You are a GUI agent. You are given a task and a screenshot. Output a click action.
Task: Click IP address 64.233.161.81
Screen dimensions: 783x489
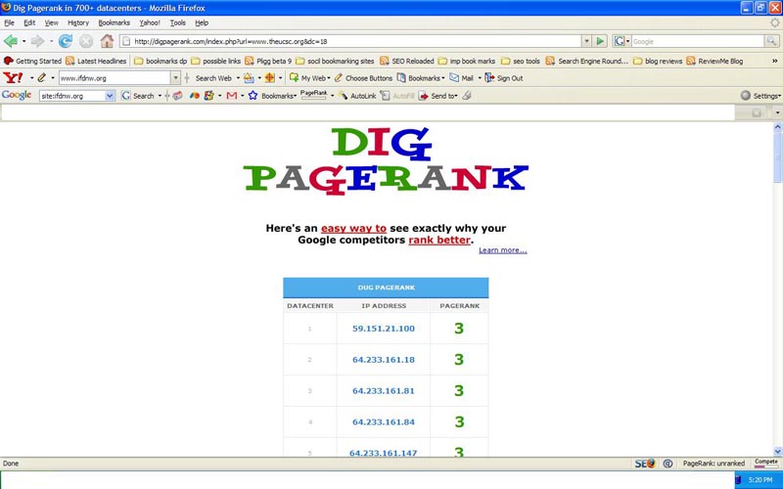pyautogui.click(x=384, y=390)
